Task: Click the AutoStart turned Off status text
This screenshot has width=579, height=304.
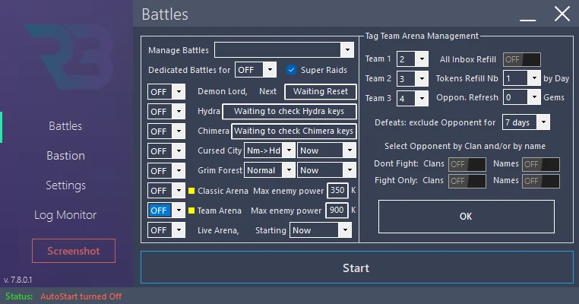Action: [x=81, y=296]
